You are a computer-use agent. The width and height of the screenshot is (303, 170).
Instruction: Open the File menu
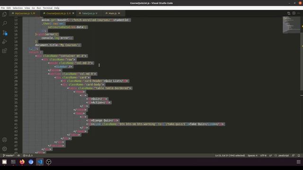coord(3,8)
